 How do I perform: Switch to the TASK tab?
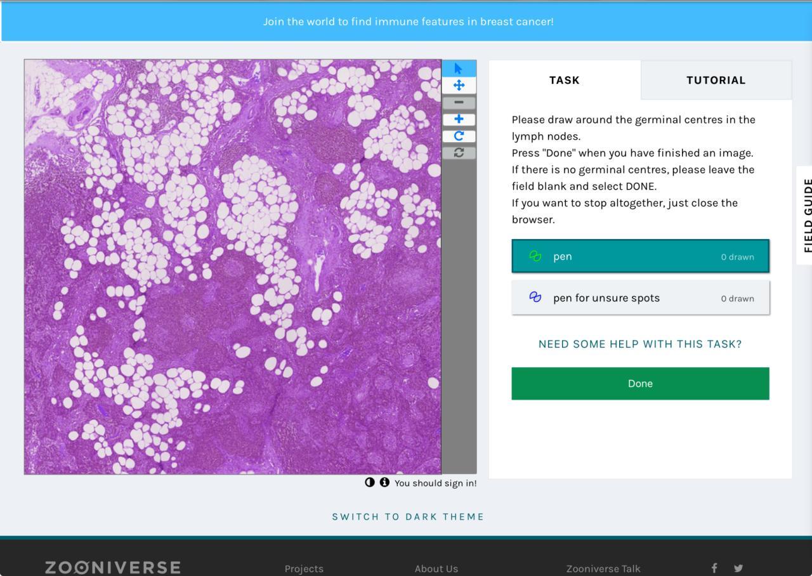coord(565,80)
